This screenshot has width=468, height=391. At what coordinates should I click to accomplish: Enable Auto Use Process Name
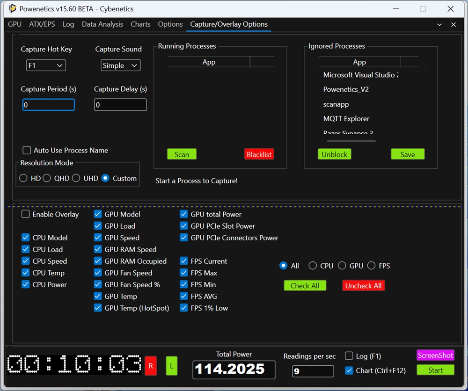click(27, 150)
